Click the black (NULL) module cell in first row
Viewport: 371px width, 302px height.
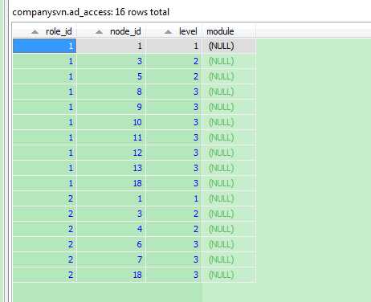pos(229,46)
